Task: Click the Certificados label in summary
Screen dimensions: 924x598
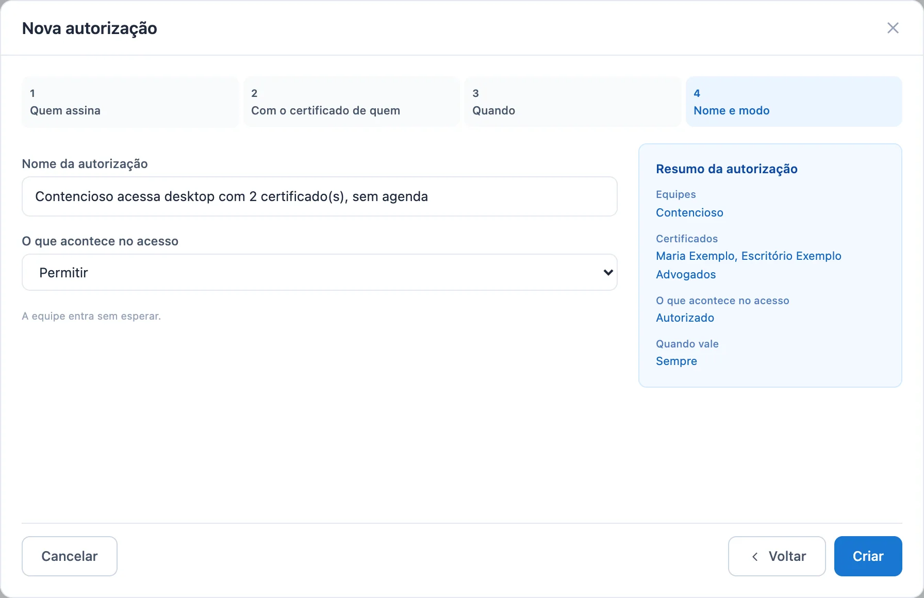Action: (687, 239)
